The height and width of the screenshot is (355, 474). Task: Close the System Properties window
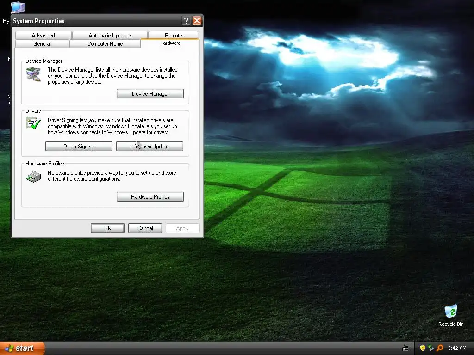coord(197,20)
